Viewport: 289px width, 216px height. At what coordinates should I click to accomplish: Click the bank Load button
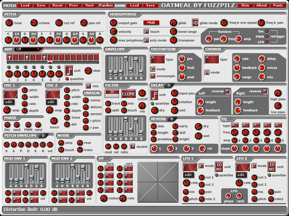coord(134,5)
